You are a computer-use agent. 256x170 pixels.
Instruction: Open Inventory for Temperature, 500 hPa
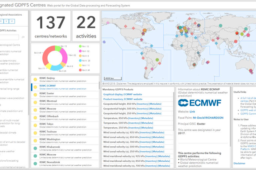[134, 123]
